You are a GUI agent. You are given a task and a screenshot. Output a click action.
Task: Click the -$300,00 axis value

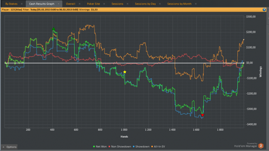251,109
